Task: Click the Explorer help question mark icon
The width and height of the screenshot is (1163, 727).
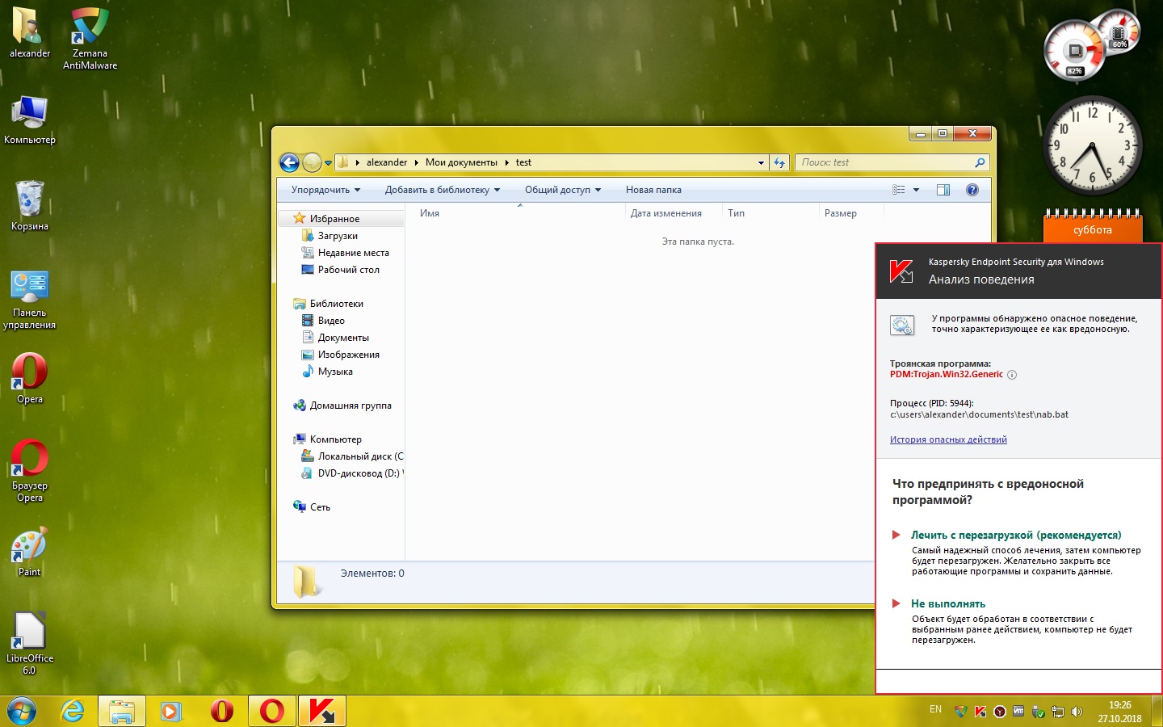Action: [972, 190]
